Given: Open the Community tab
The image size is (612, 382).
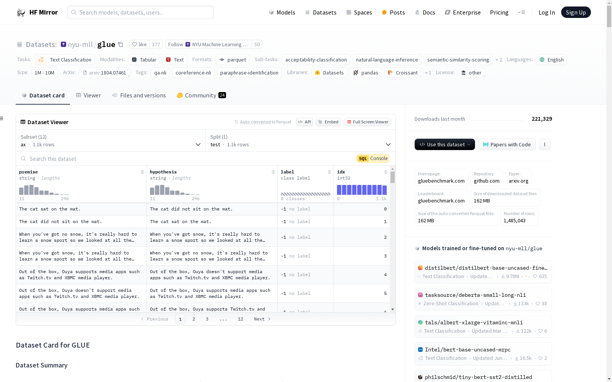Looking at the screenshot, I should 201,95.
